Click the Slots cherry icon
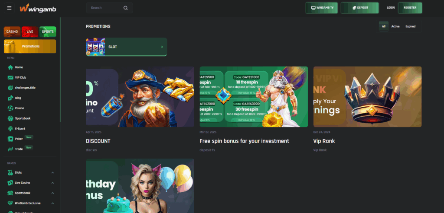444x213 pixels. 10,172
